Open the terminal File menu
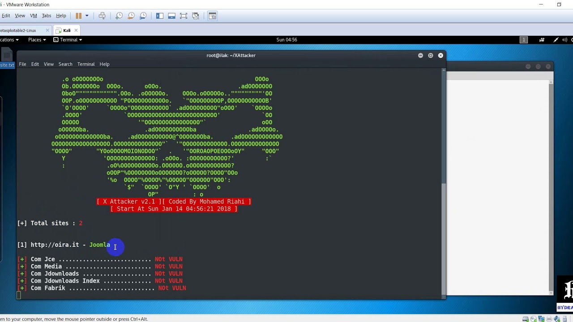This screenshot has width=573, height=322. pyautogui.click(x=22, y=64)
